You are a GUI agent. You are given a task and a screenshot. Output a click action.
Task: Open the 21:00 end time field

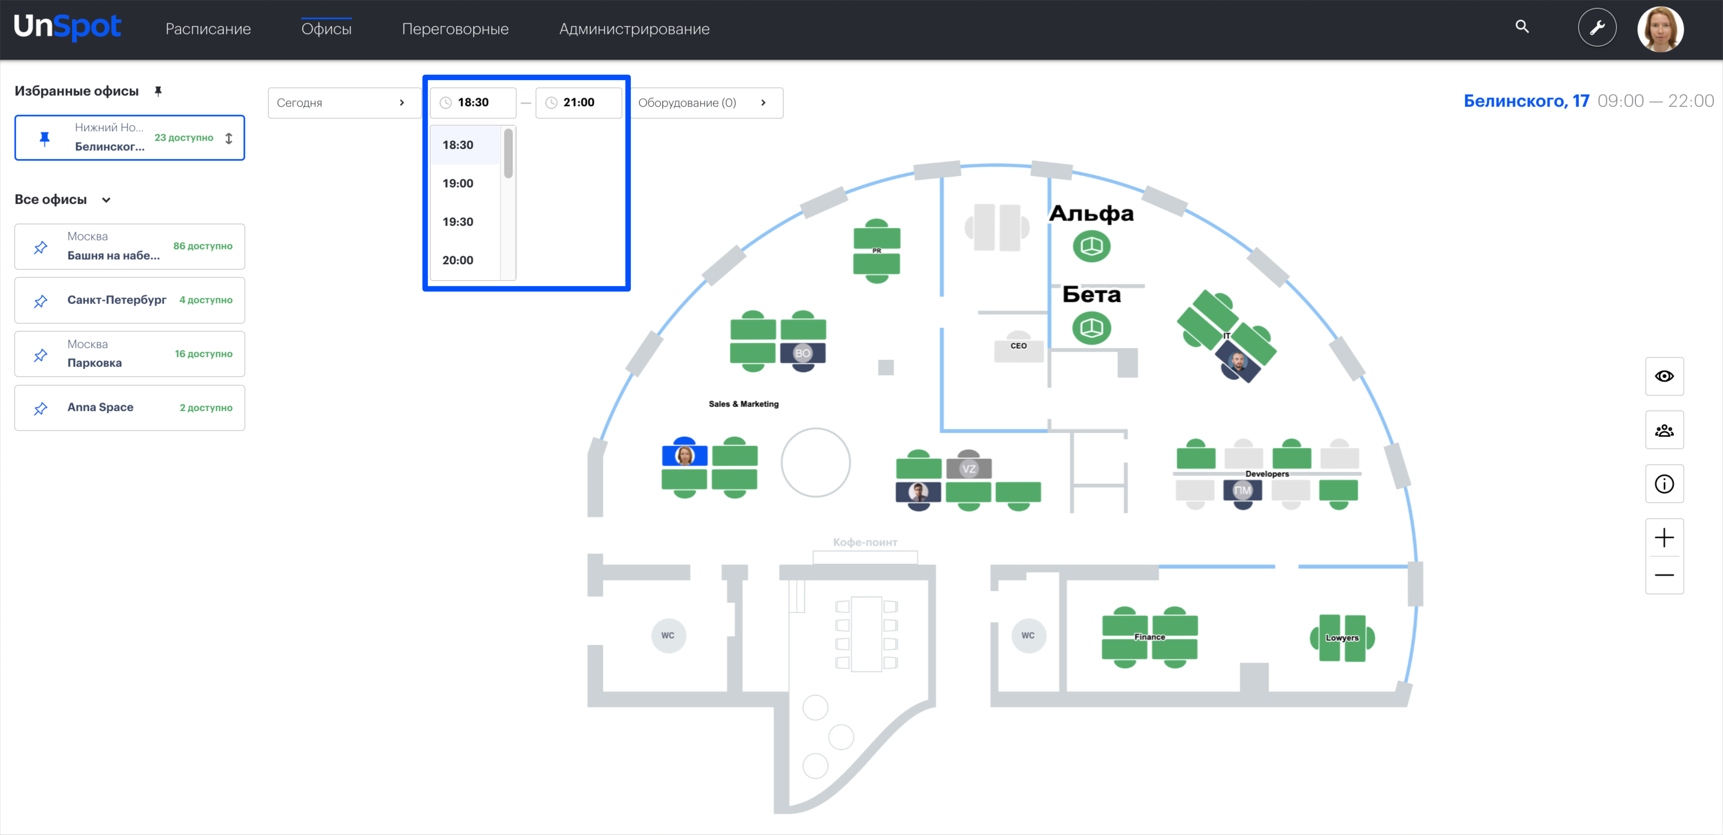point(579,103)
